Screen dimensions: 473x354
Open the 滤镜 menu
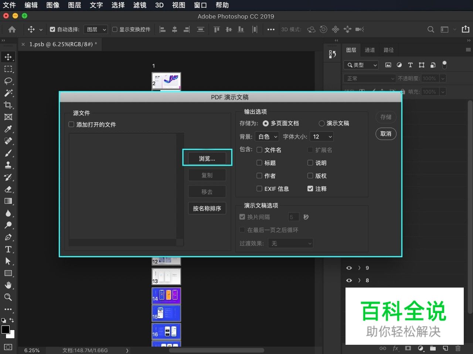pyautogui.click(x=139, y=5)
